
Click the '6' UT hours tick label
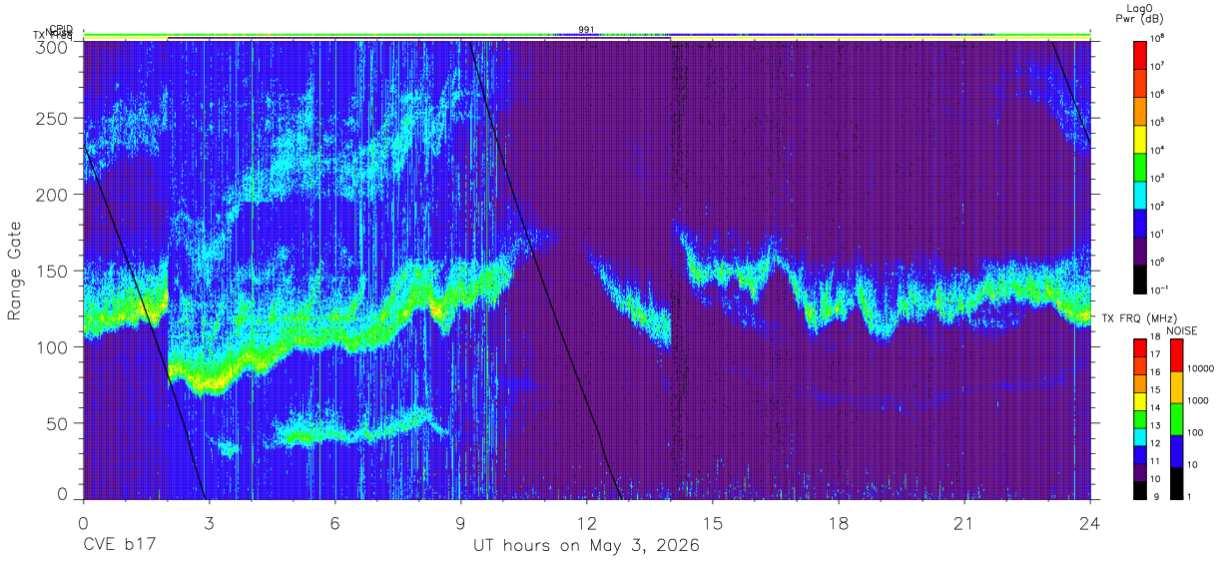click(335, 523)
